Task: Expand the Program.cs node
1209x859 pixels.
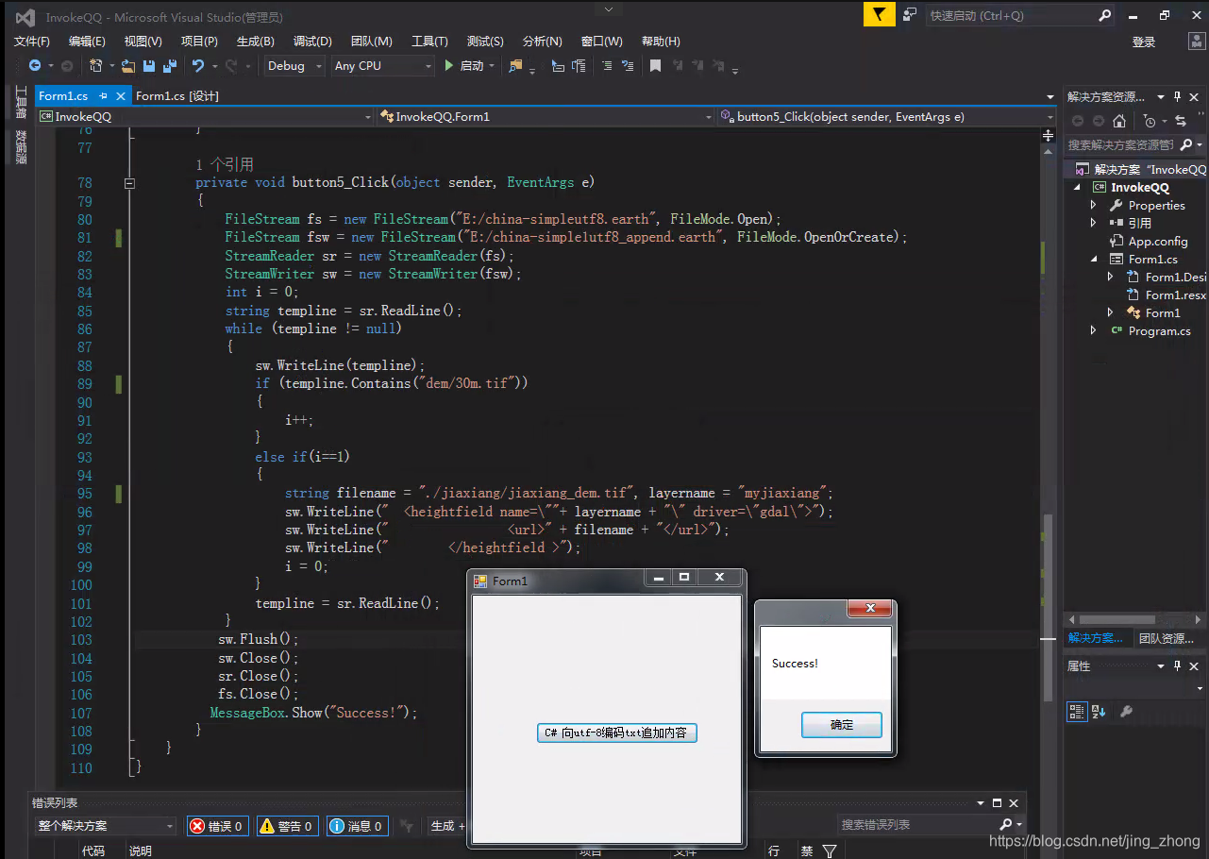Action: [1094, 330]
